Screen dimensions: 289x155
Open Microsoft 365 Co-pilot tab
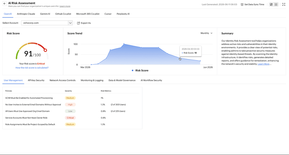coord(88,14)
